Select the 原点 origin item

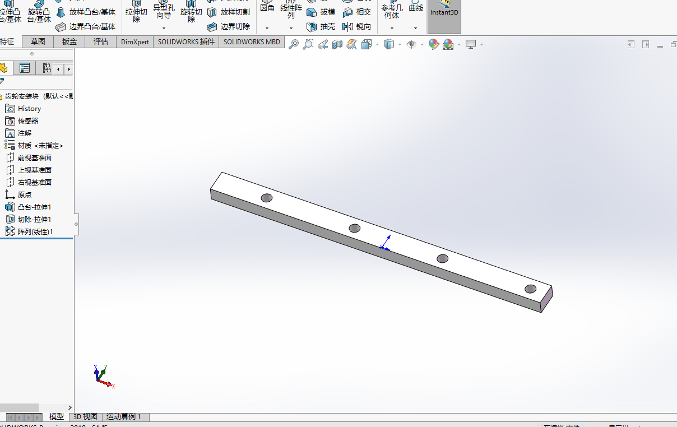[x=18, y=195]
